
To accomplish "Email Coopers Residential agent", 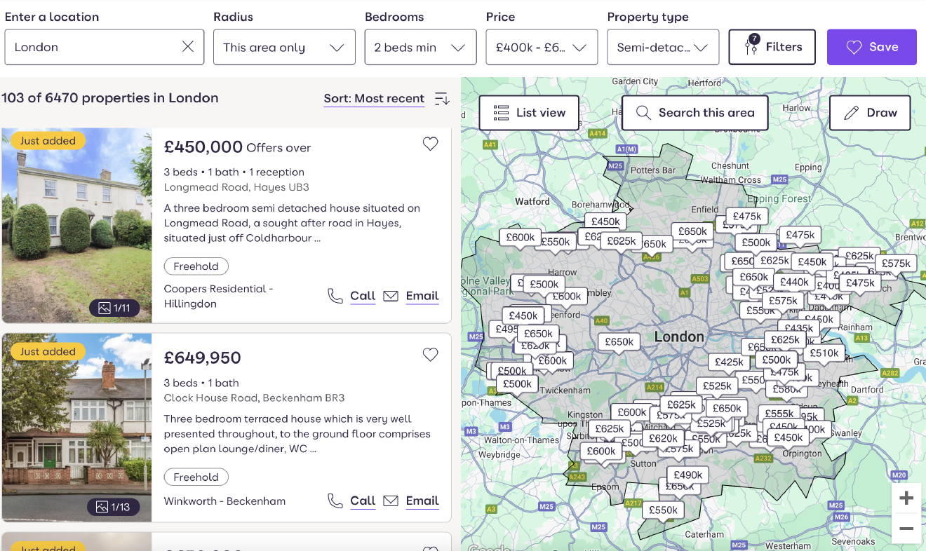I will [422, 296].
